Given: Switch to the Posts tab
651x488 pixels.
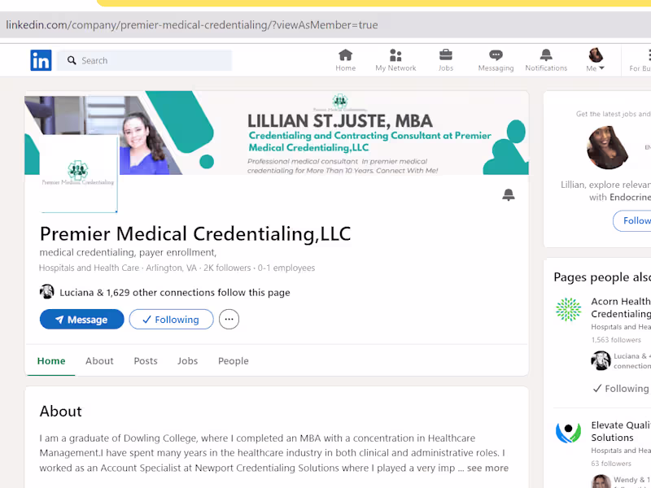Looking at the screenshot, I should pyautogui.click(x=146, y=361).
